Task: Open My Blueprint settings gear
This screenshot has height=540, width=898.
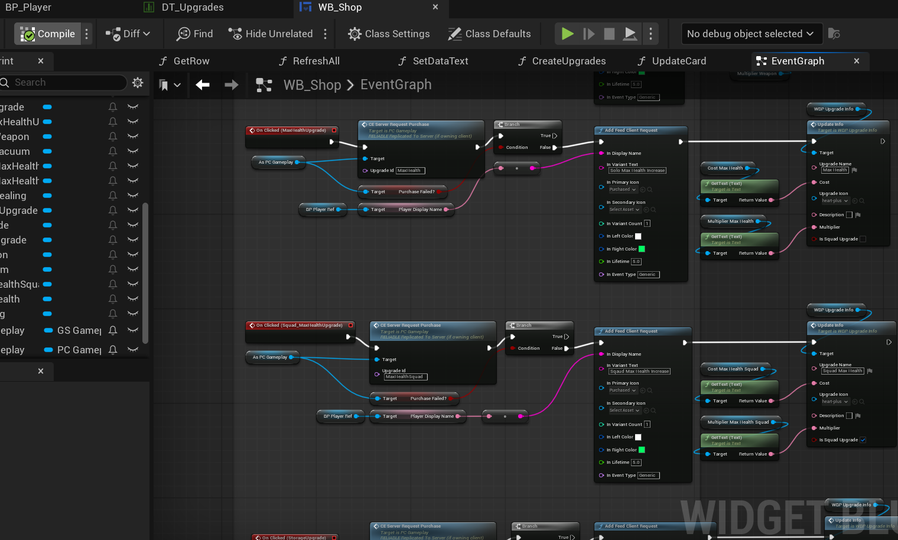Action: (x=138, y=82)
